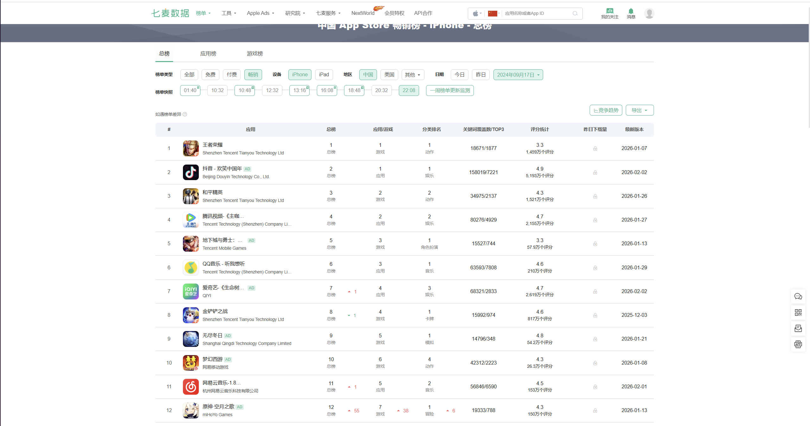810x426 pixels.
Task: Open the 其他 region dropdown
Action: (412, 75)
